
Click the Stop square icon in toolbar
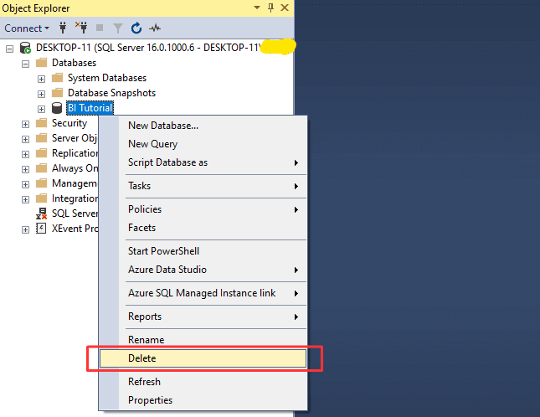[x=100, y=28]
